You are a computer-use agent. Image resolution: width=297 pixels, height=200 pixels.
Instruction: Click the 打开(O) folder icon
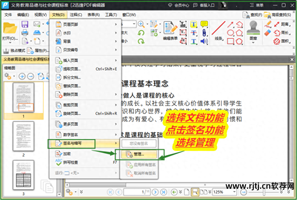(x=10, y=28)
